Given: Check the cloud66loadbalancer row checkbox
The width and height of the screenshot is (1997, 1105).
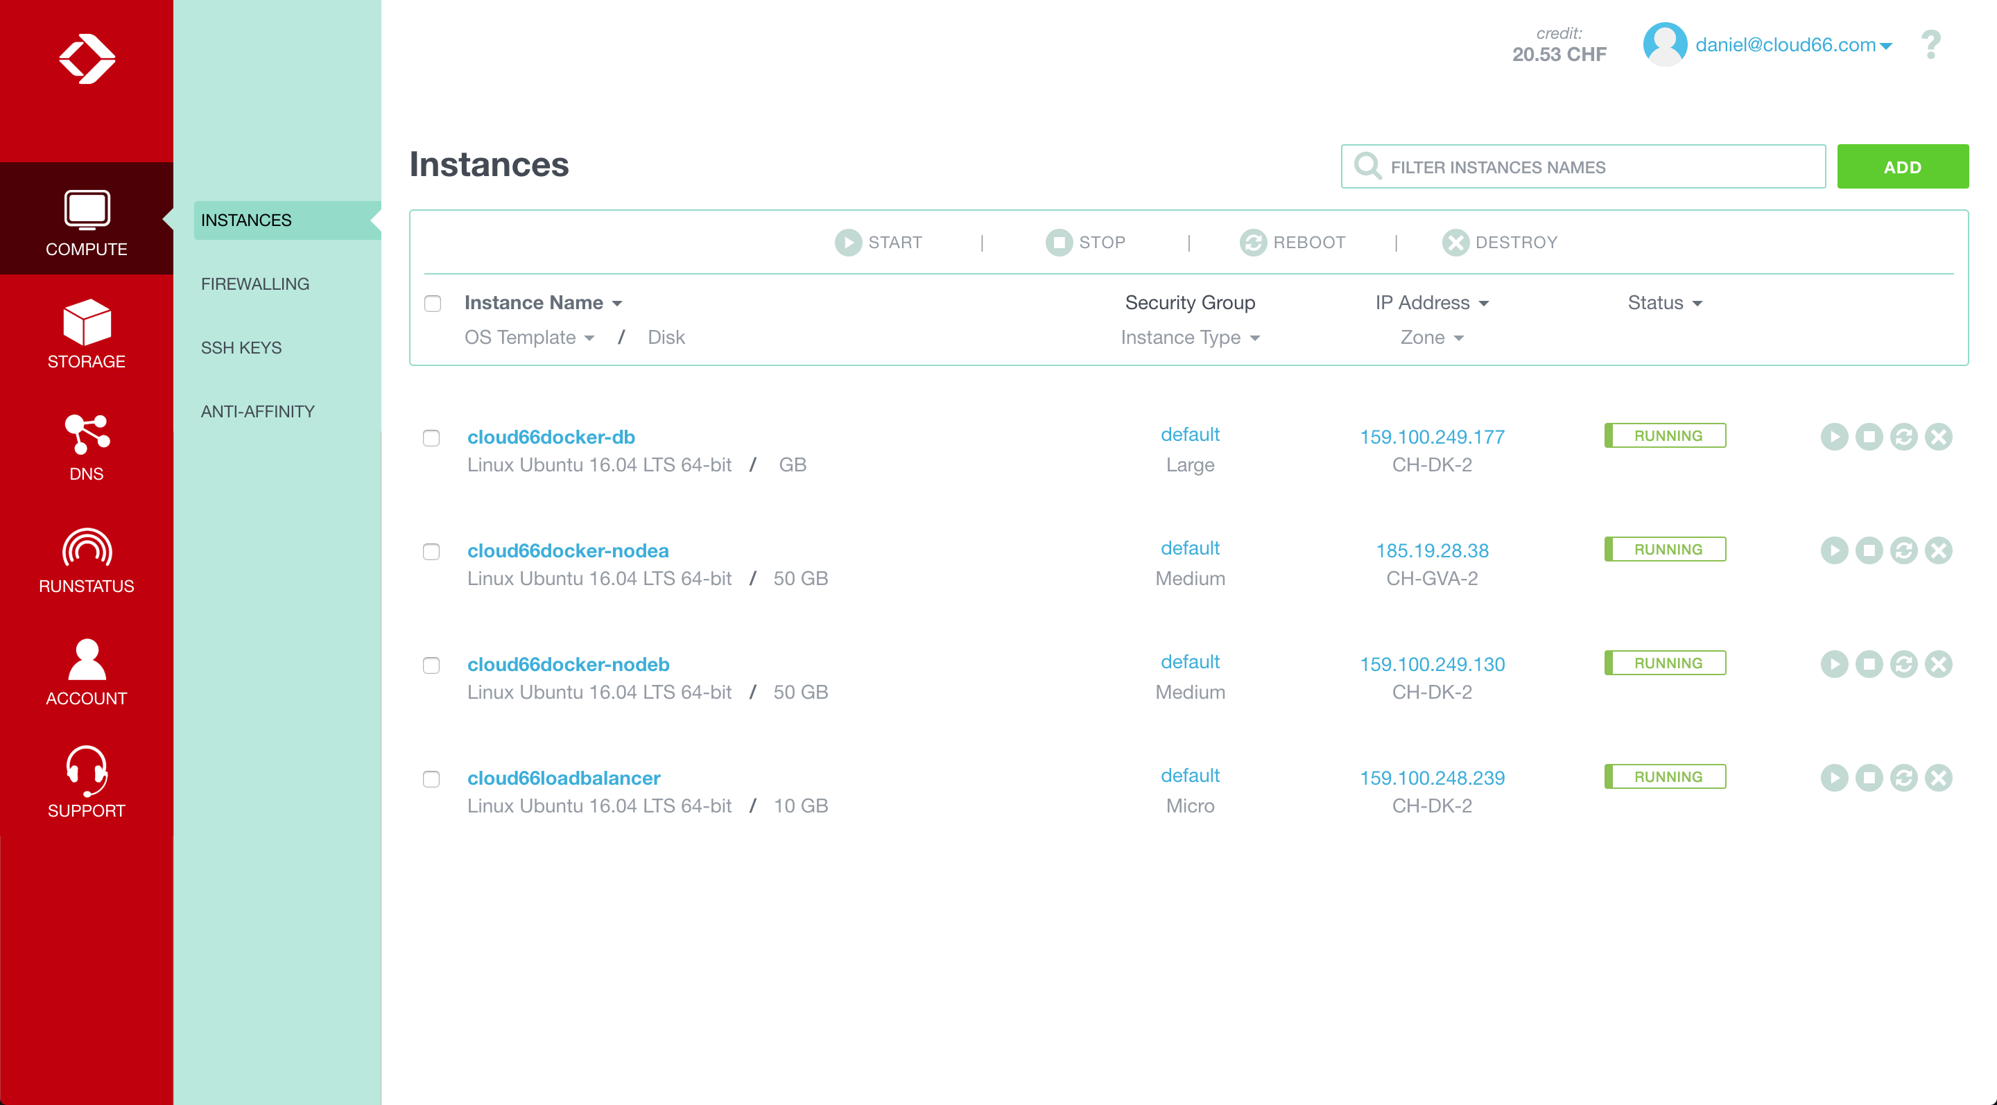Looking at the screenshot, I should point(431,778).
